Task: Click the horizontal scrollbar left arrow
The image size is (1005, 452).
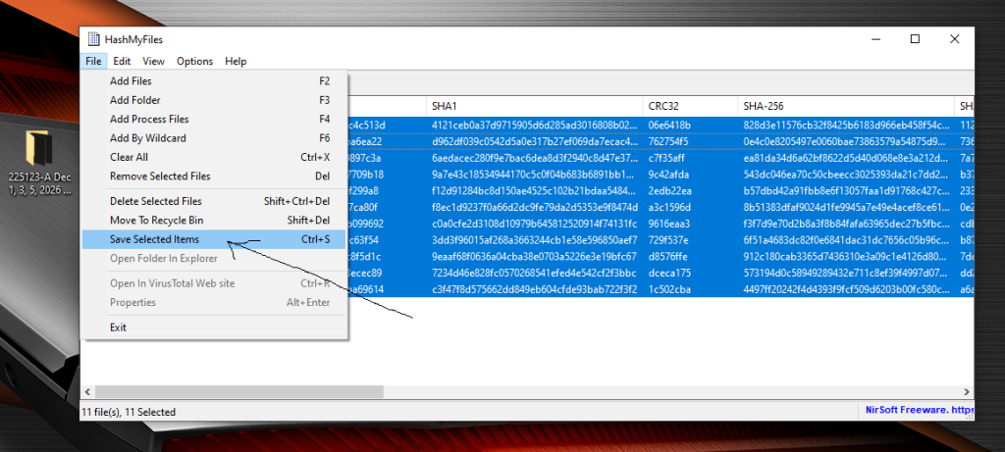Action: [x=87, y=391]
